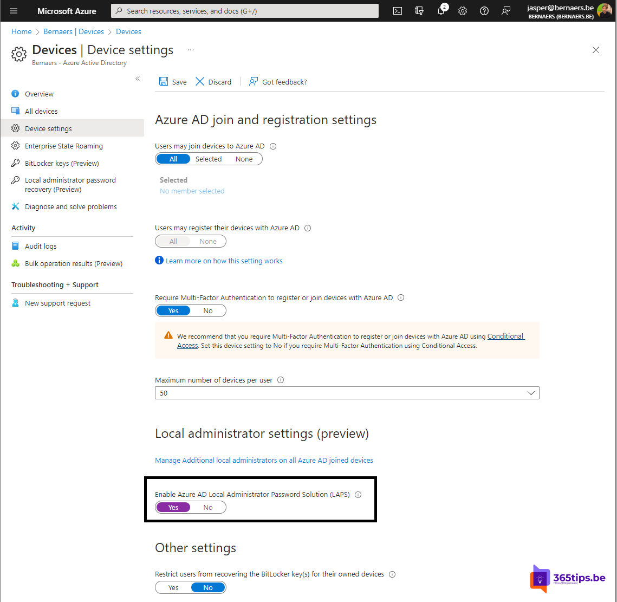Click info icon beside LAPS setting

pos(358,495)
